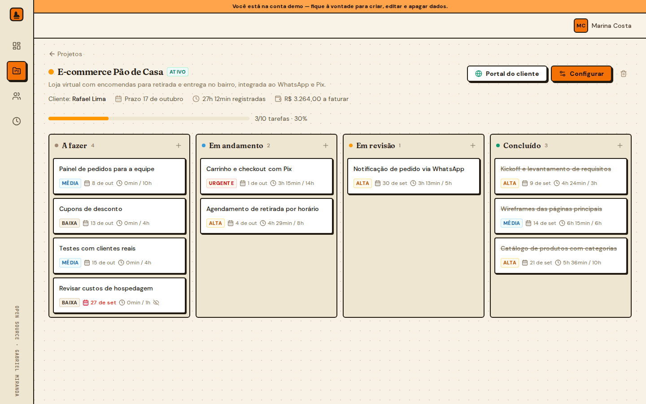Image resolution: width=646 pixels, height=404 pixels.
Task: Open Testes com clientes reais card
Action: click(119, 255)
